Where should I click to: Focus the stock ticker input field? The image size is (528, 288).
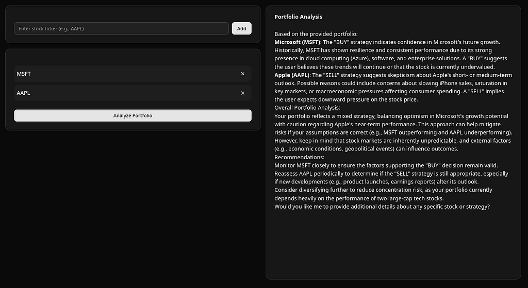(121, 29)
